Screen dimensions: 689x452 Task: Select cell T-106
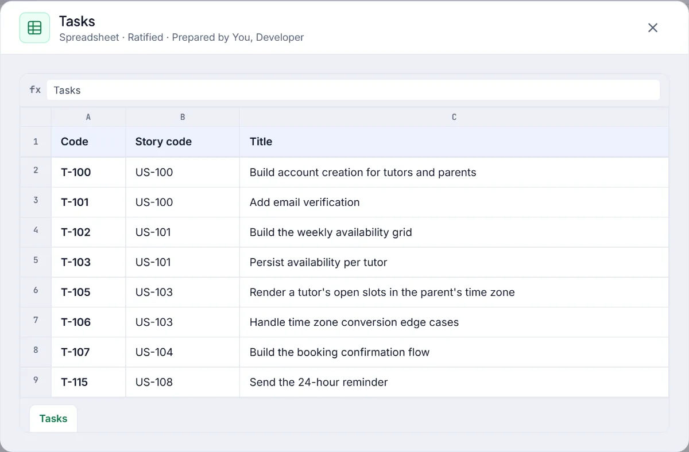coord(88,322)
